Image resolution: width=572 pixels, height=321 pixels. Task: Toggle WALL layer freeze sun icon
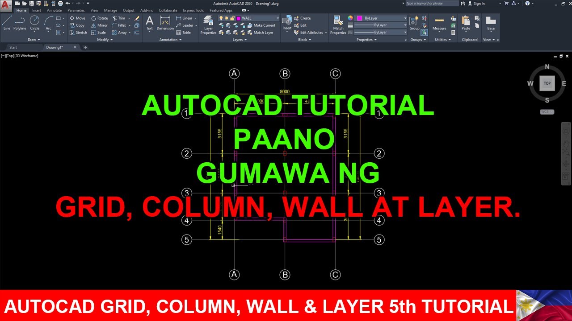(x=226, y=18)
